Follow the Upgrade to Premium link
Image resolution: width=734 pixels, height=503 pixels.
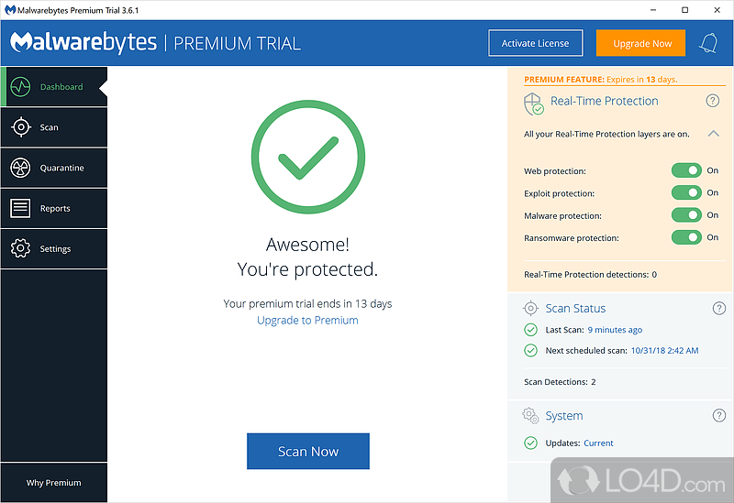tap(307, 321)
